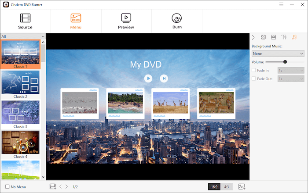Enable the Fade Out checkbox
The height and width of the screenshot is (193, 308).
coord(254,79)
